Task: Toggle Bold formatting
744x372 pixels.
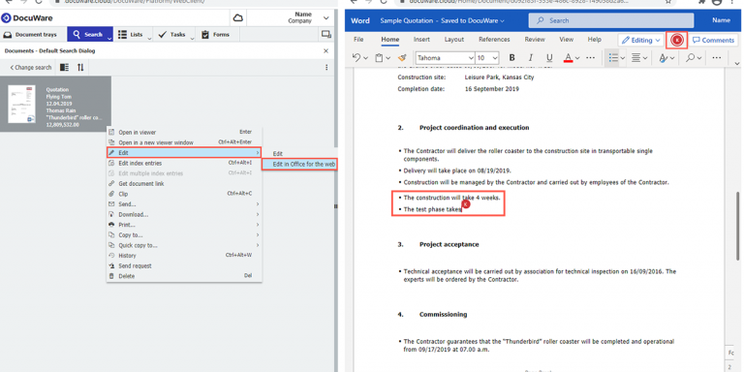Action: tap(511, 58)
